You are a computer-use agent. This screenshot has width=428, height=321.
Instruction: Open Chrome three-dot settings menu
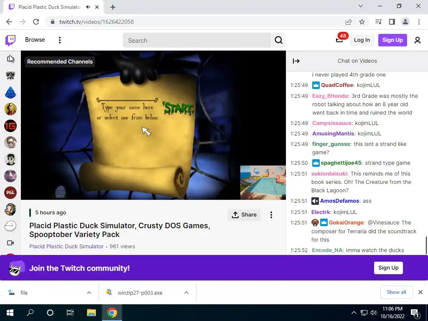[419, 22]
